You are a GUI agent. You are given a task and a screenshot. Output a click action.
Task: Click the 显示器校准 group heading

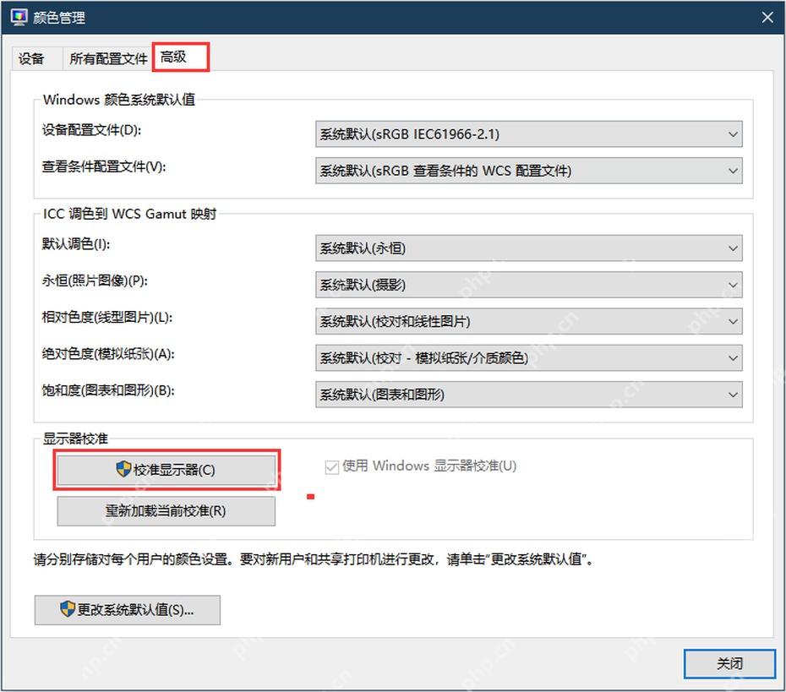[76, 439]
